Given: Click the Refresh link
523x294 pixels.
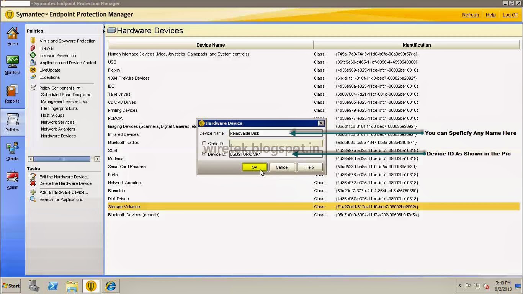Looking at the screenshot, I should (x=470, y=15).
